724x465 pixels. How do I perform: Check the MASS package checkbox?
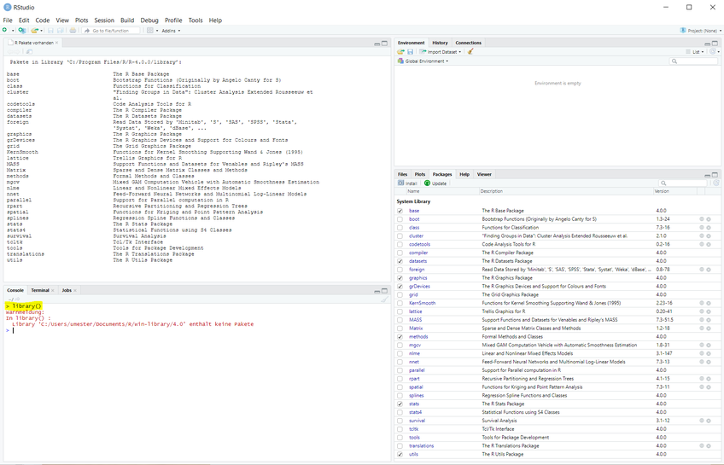[x=400, y=320]
